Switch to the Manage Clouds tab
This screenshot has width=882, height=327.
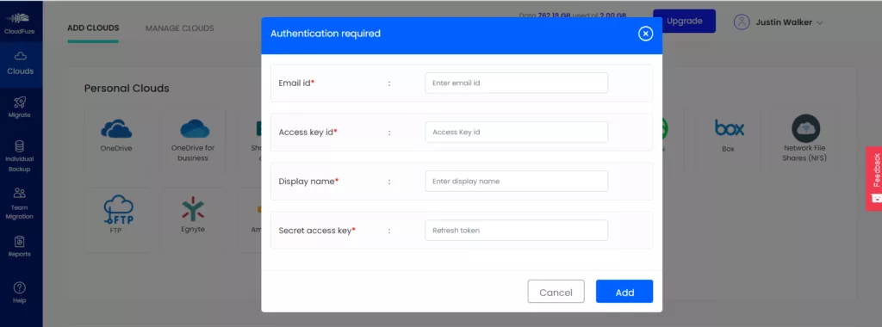pos(179,28)
